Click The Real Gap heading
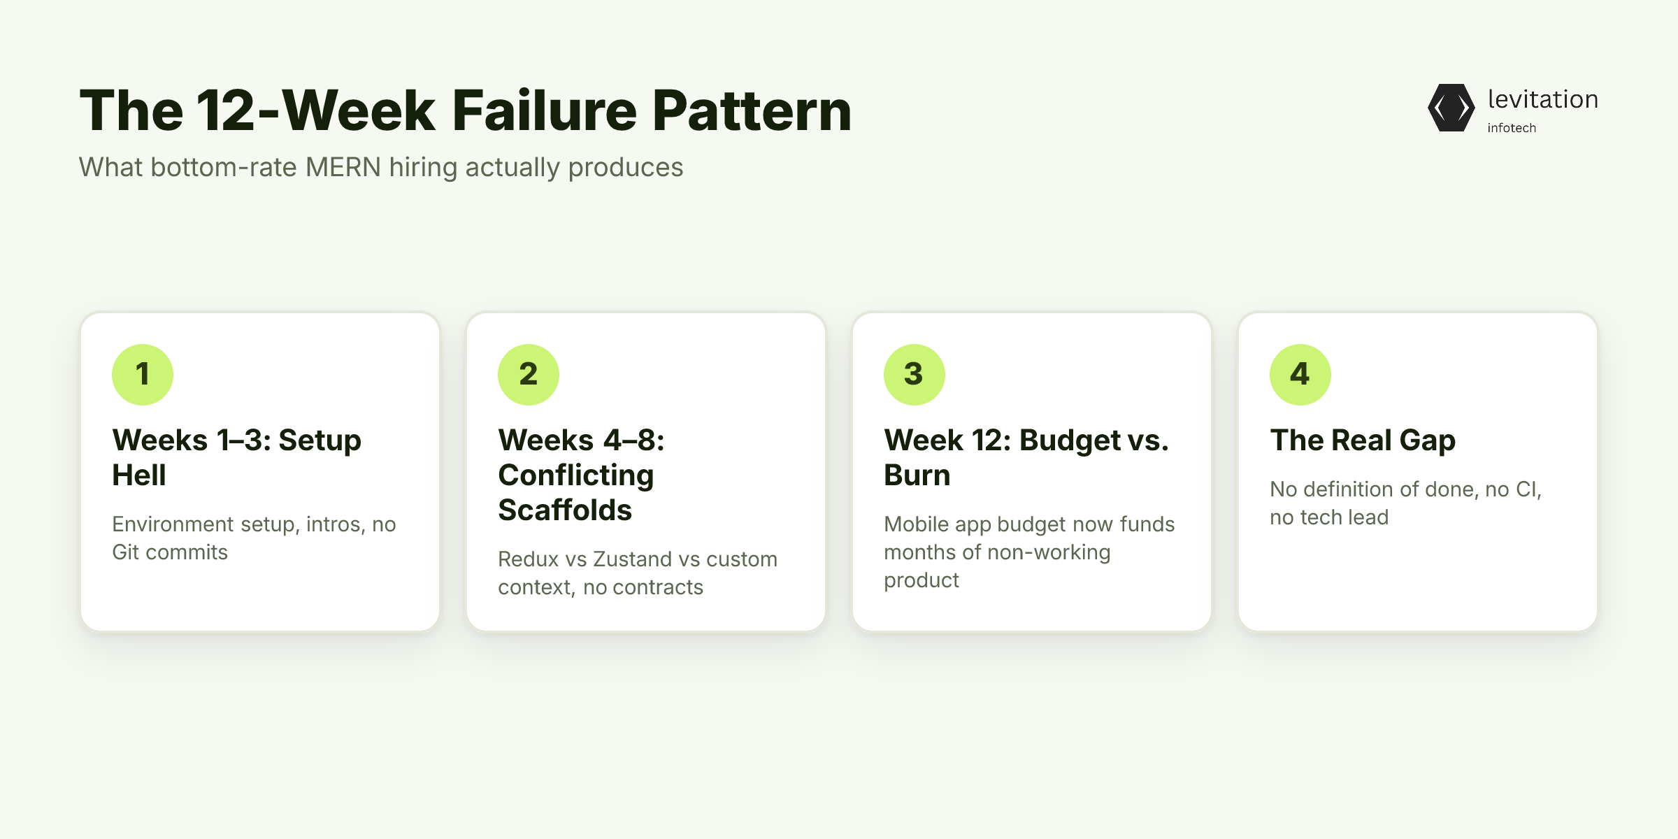This screenshot has height=839, width=1678. [1363, 440]
